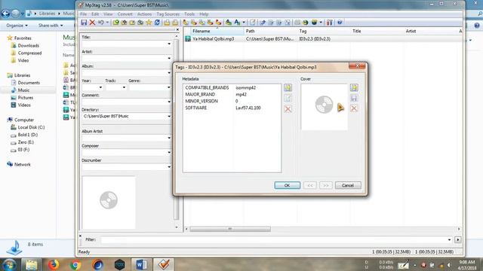The height and width of the screenshot is (271, 483).
Task: Open the Undo dropdown arrow in toolbar
Action: pyautogui.click(x=107, y=23)
